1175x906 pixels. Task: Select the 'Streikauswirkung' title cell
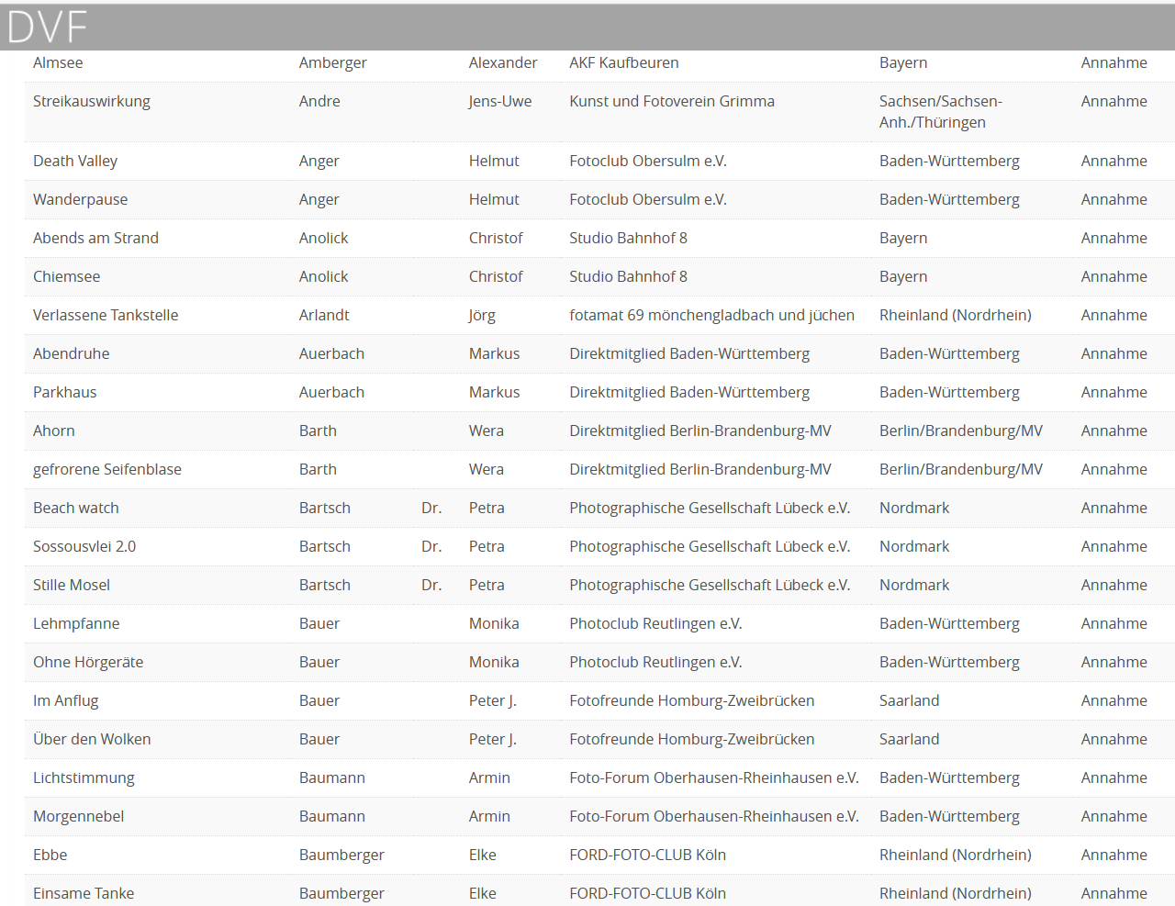pos(92,101)
